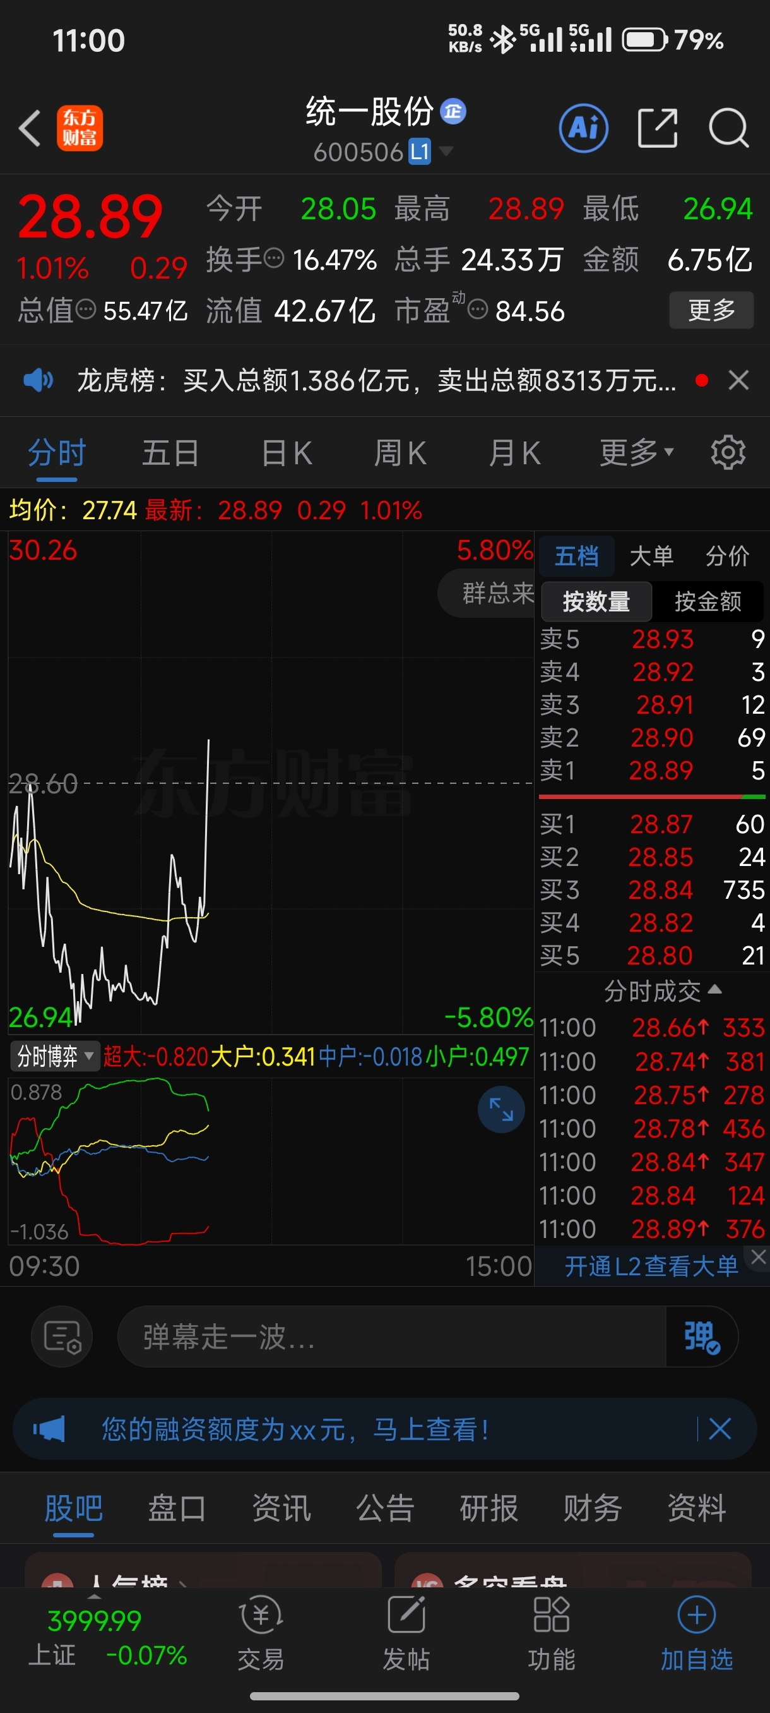This screenshot has height=1713, width=770.
Task: Tap the 买3 row at 28.84
Action: tap(652, 890)
